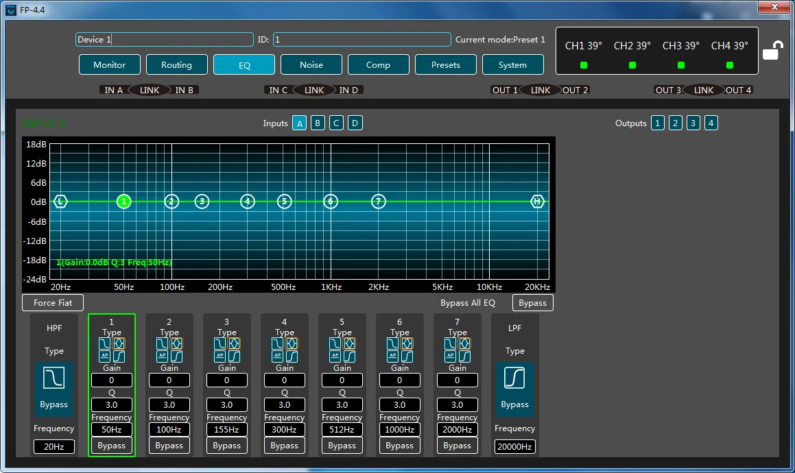Toggle the LINK between OUT 3 and OUT 4
Screen dimensions: 795x473
point(703,90)
